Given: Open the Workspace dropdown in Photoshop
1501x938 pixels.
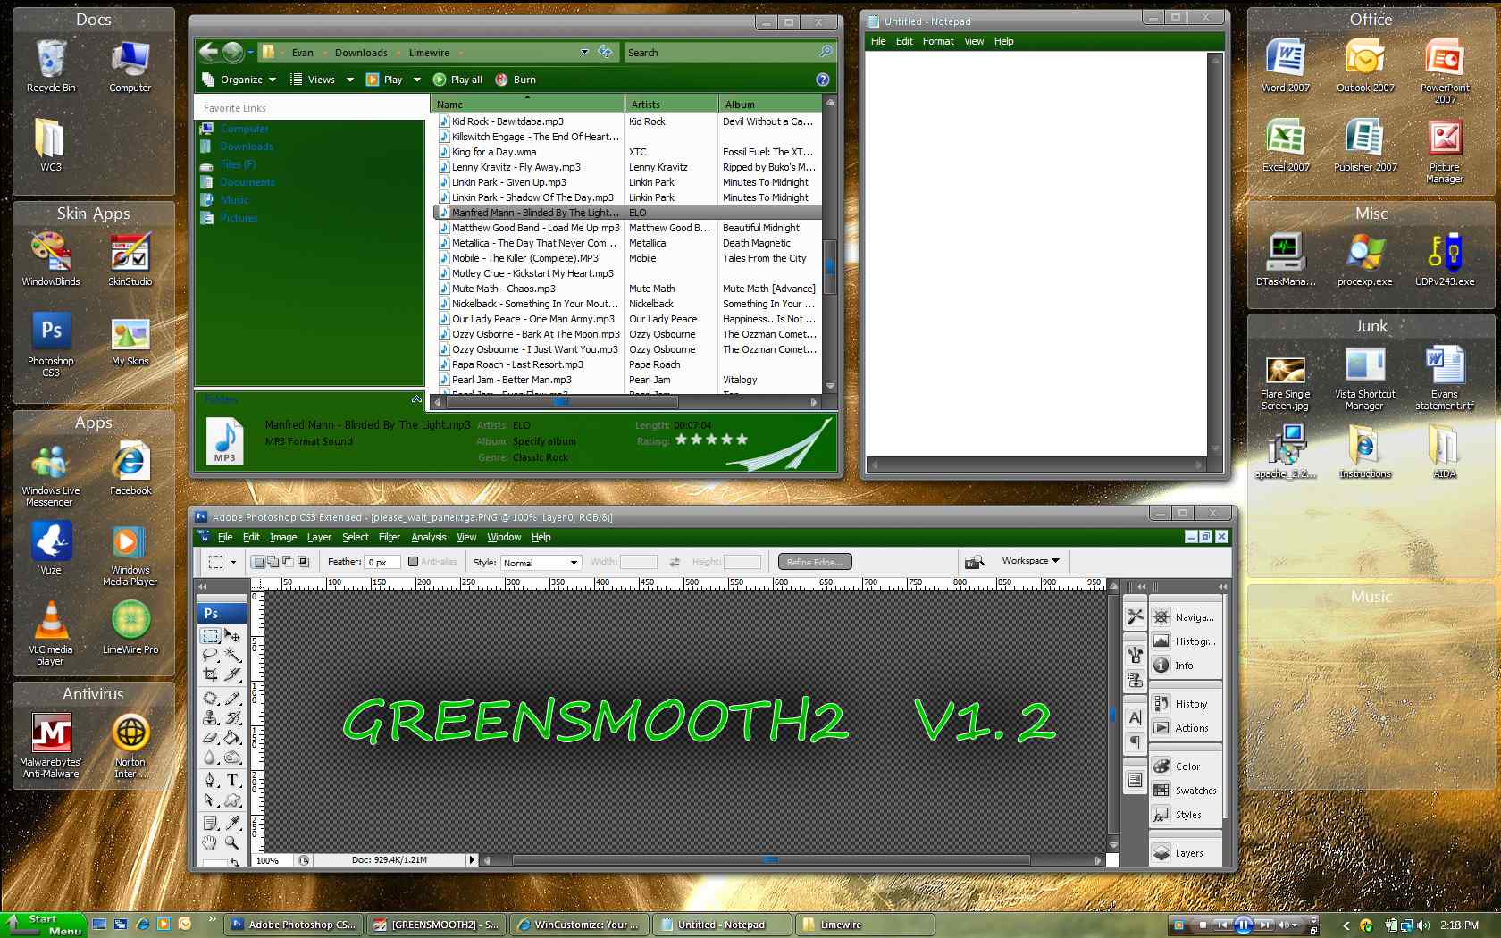Looking at the screenshot, I should click(x=1030, y=561).
